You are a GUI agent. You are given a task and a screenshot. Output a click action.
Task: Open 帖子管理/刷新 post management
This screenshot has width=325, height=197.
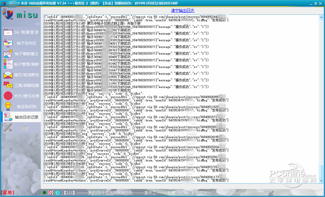(21, 64)
